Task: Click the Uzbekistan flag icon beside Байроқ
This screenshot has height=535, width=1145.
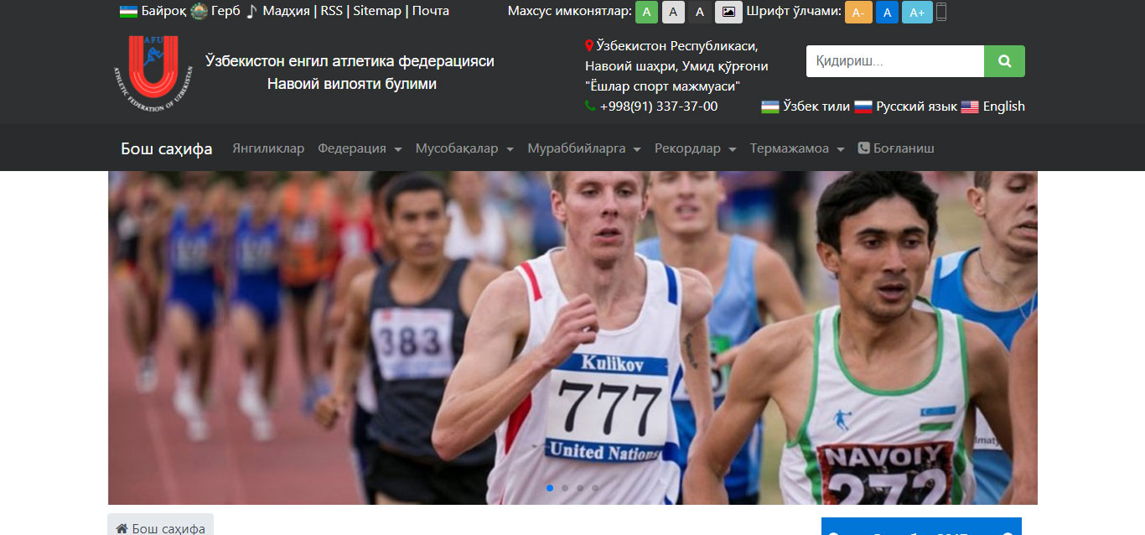Action: click(128, 12)
